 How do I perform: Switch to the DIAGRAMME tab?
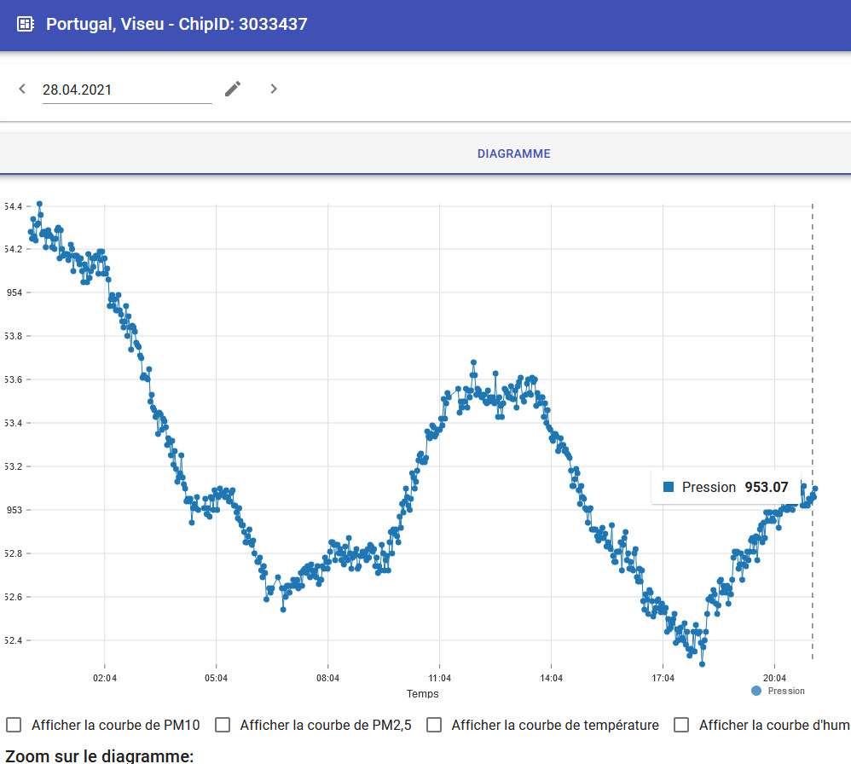pos(513,153)
